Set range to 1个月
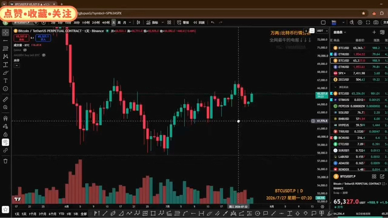This screenshot has width=388, height=218. 32,214
